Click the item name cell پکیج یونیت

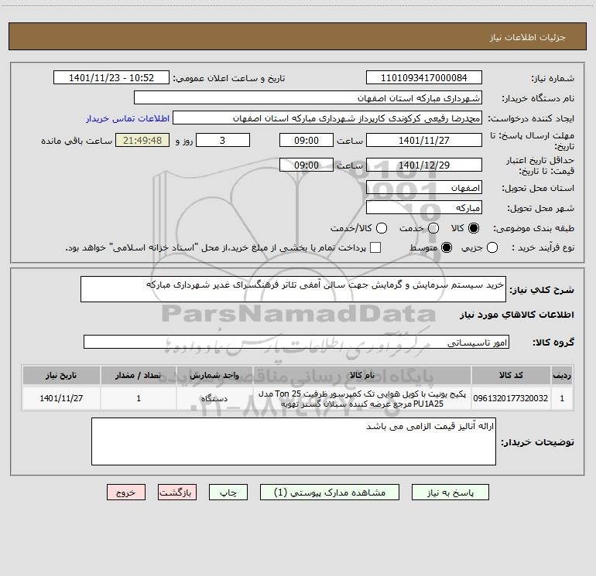pyautogui.click(x=362, y=399)
